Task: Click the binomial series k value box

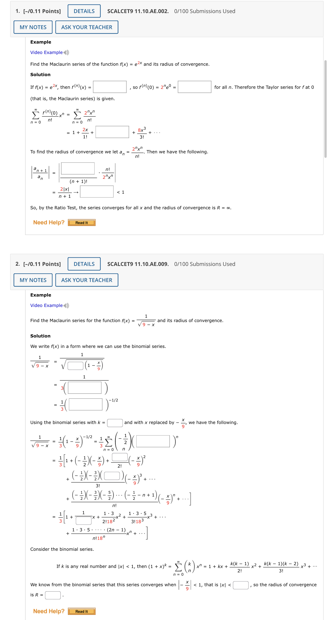Action: tap(115, 422)
